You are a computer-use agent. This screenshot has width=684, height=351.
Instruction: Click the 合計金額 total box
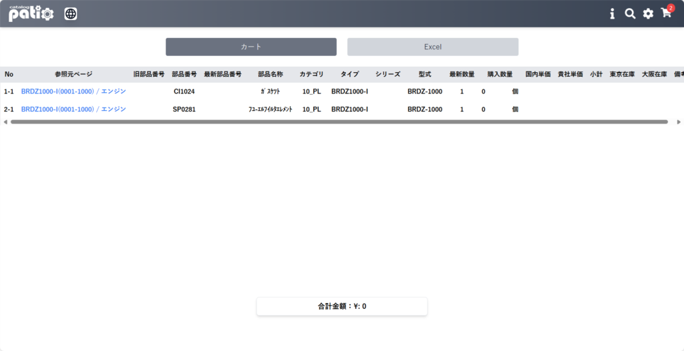(x=342, y=306)
